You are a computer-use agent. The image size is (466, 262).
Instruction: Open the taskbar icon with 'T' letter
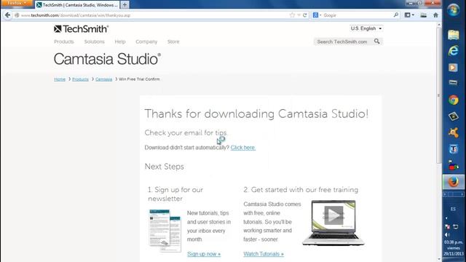[454, 148]
